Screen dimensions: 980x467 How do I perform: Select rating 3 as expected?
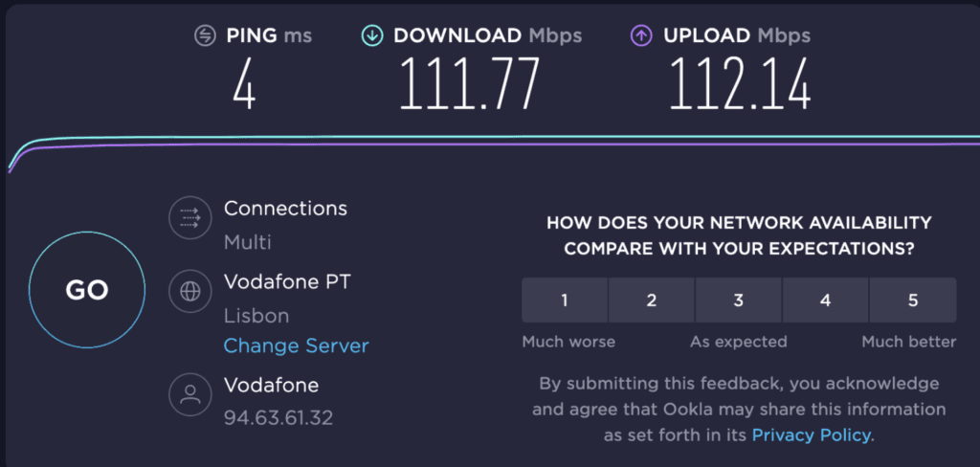click(739, 300)
